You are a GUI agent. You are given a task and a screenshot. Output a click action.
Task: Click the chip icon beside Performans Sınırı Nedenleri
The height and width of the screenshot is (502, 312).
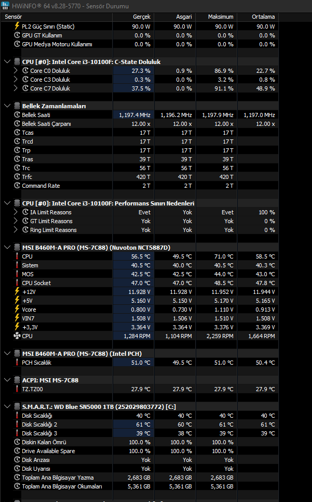coord(17,203)
